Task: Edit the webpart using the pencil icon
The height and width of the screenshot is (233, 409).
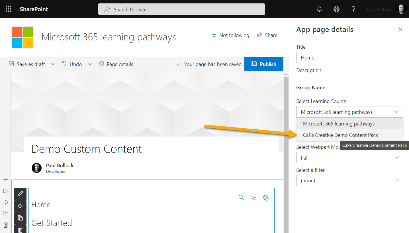Action: 20,194
